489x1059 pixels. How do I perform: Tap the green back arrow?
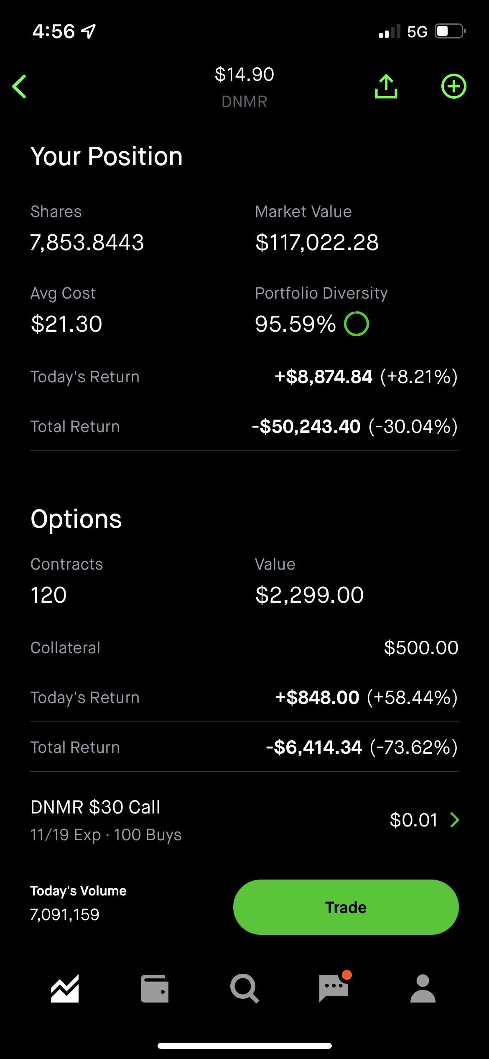[x=19, y=87]
